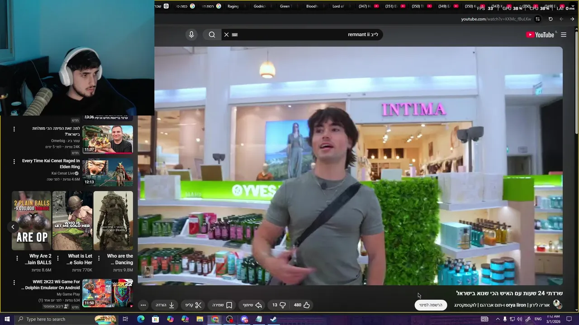
Task: Click the share (שיתוף) button
Action: point(252,305)
